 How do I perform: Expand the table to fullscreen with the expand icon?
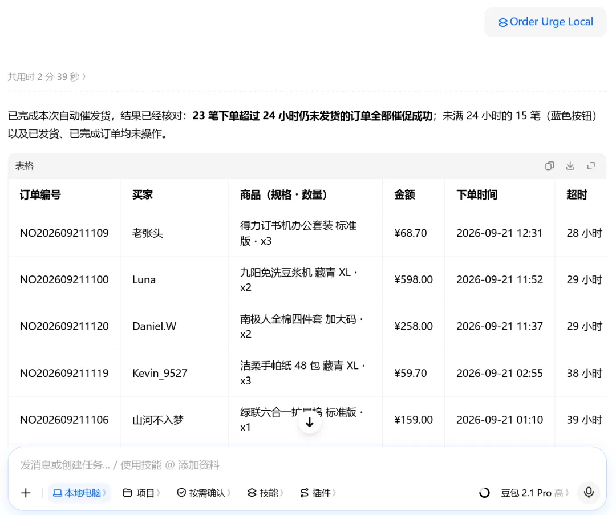coord(591,166)
